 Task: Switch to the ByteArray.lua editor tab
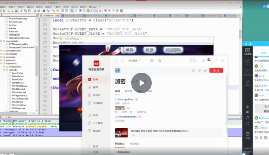point(94,16)
